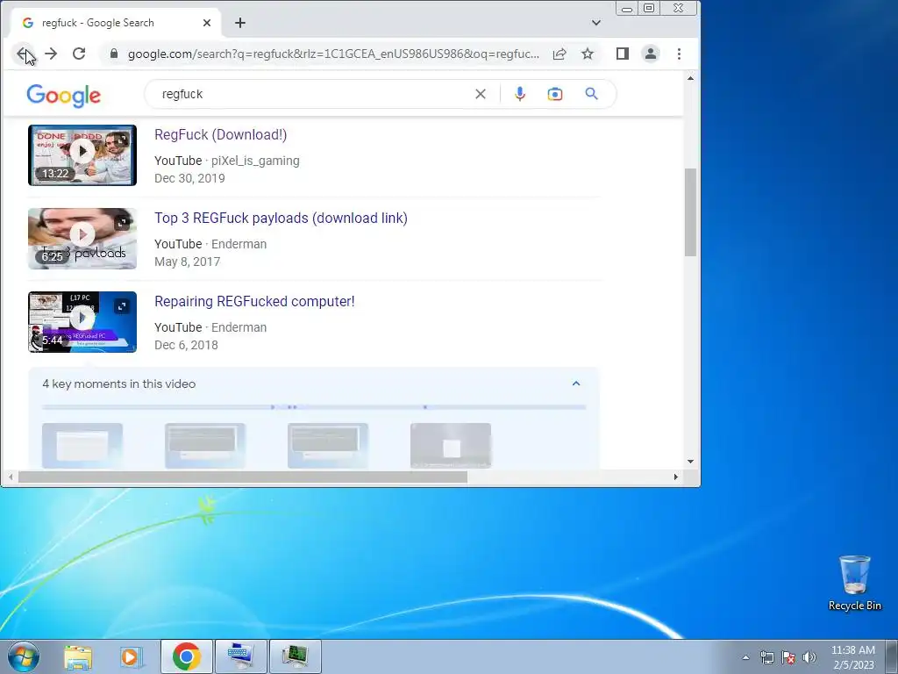Click the Dec 30, 2019 date

(x=189, y=178)
